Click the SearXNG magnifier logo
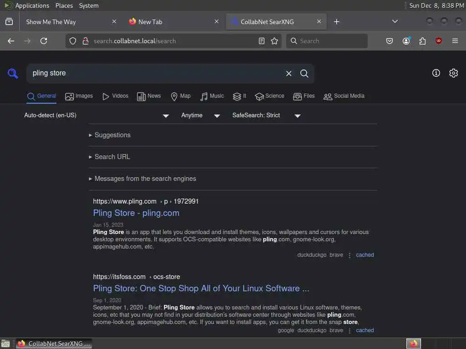Image resolution: width=466 pixels, height=349 pixels. coord(13,73)
